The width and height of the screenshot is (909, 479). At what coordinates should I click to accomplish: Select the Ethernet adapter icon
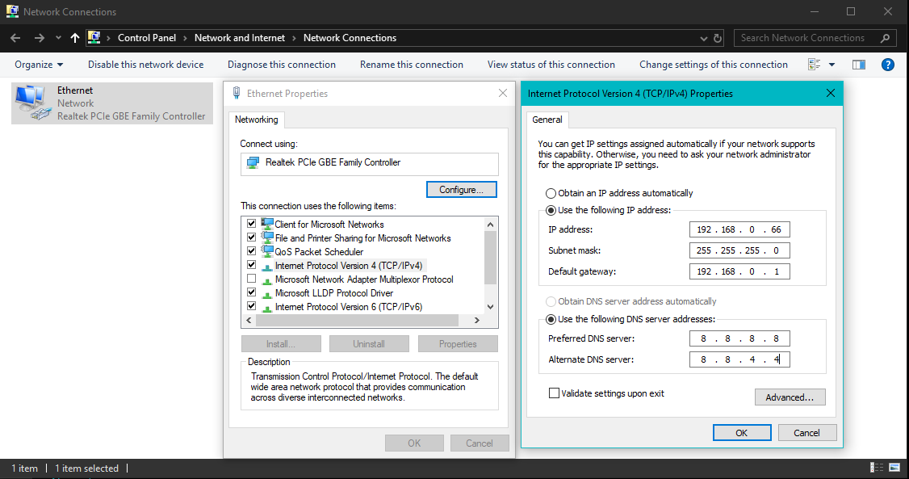tap(31, 103)
